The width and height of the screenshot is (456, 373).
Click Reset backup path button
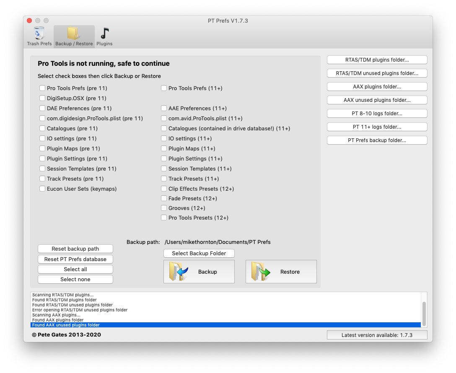[x=75, y=249]
